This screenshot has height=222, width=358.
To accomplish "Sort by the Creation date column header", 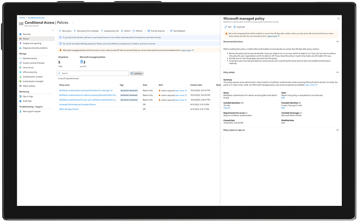I will [196, 85].
